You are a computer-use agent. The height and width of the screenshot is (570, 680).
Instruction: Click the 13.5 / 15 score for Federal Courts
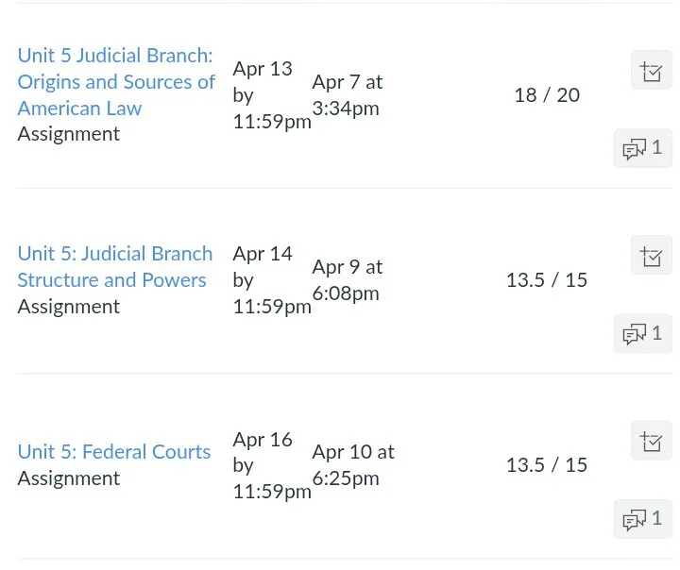547,465
